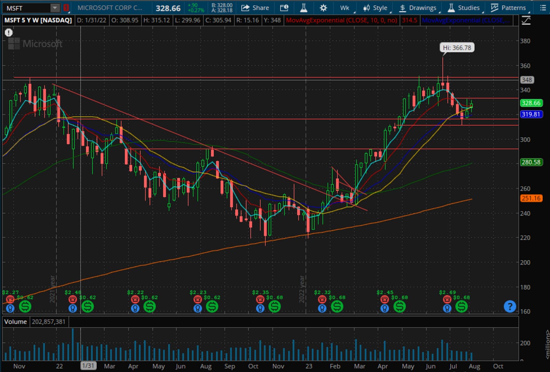The height and width of the screenshot is (372, 550).
Task: Click the volume value 202,857,381
Action: [49, 322]
